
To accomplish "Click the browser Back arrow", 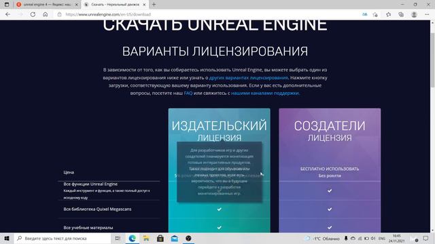I will point(7,14).
